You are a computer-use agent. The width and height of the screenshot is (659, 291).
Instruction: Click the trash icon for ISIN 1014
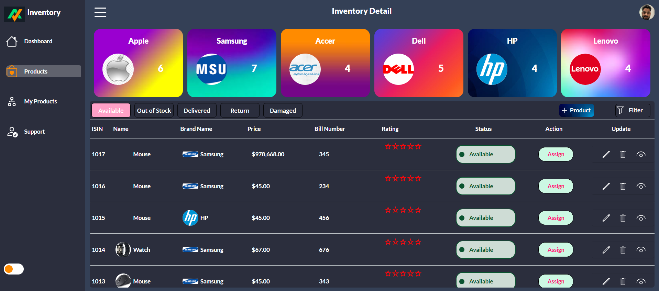[623, 250]
